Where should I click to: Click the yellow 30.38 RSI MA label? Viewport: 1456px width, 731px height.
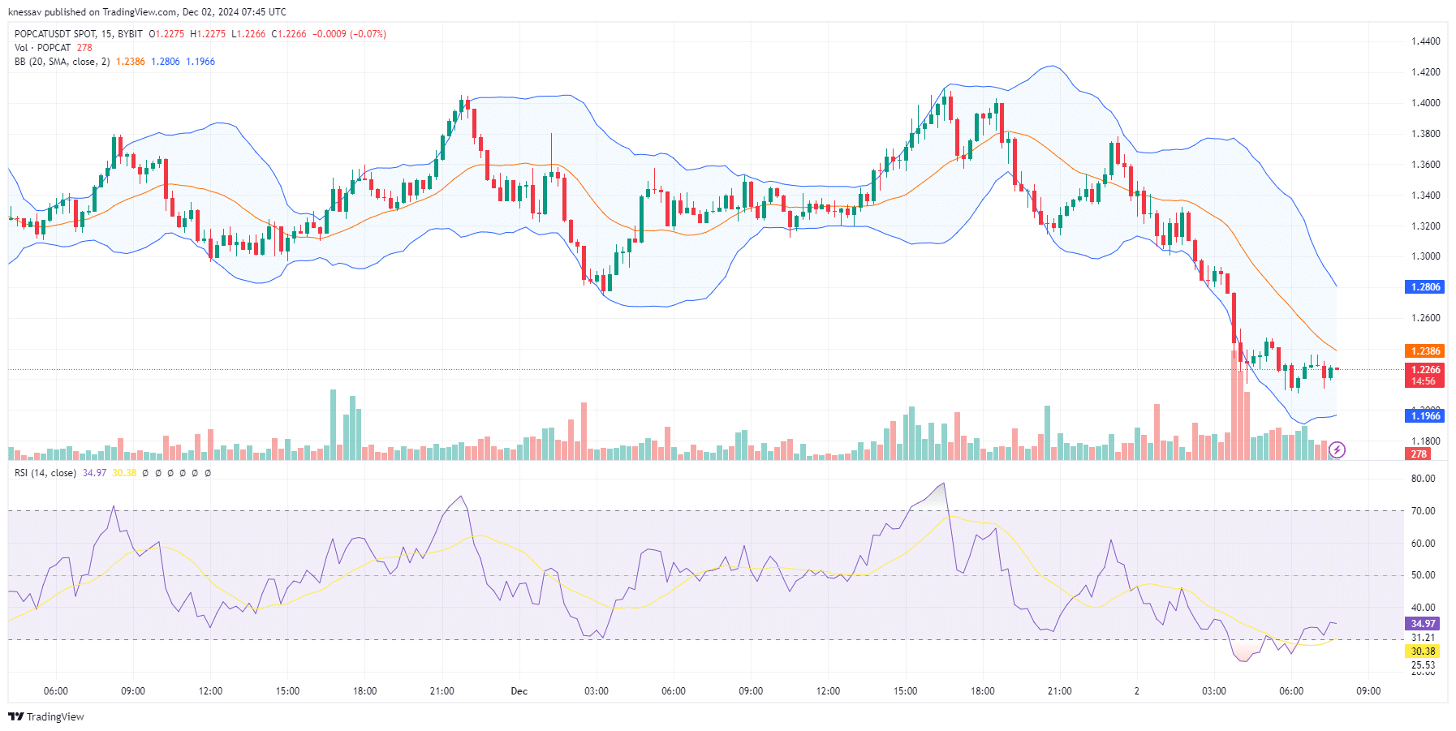tap(1423, 651)
